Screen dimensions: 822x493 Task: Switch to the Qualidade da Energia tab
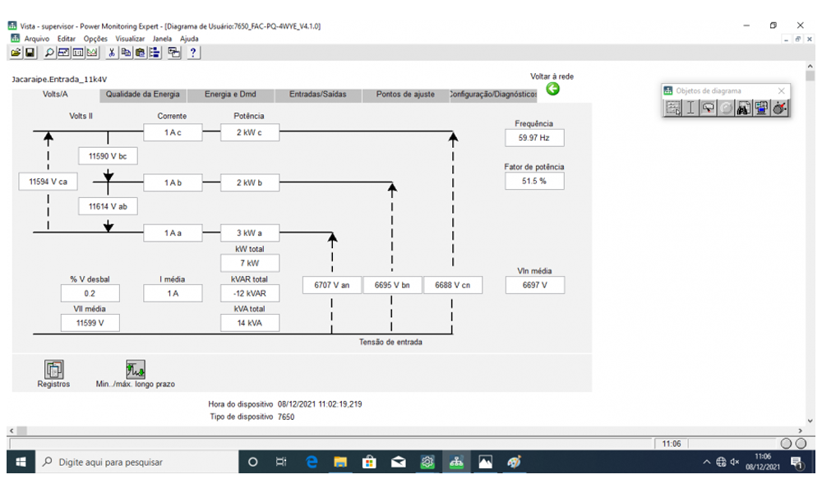pos(142,94)
